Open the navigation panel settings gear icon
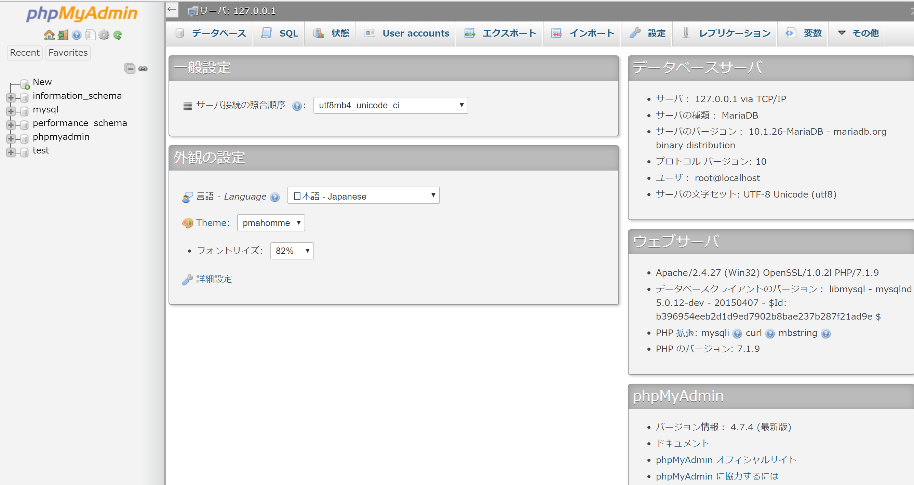The height and width of the screenshot is (485, 914). click(x=104, y=35)
